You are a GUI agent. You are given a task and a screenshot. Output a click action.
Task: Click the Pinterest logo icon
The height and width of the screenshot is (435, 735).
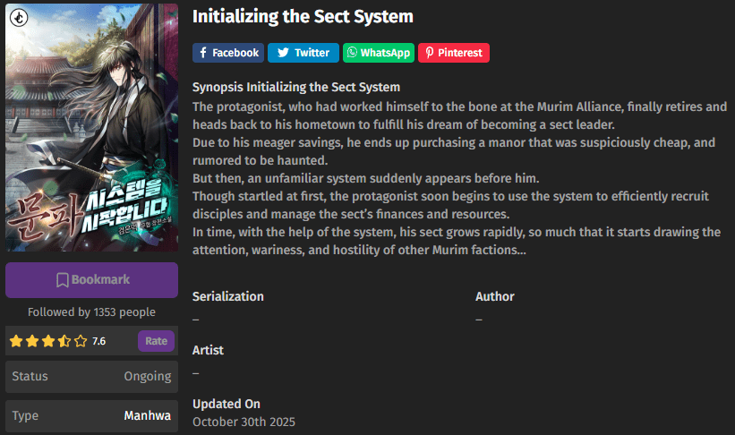tap(430, 53)
